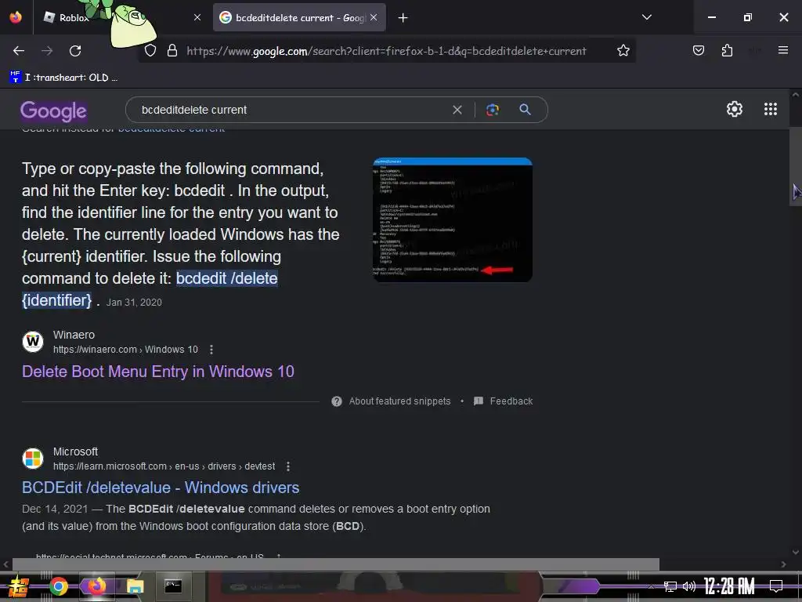This screenshot has width=802, height=602.
Task: Open File Explorer from the taskbar
Action: pos(135,586)
